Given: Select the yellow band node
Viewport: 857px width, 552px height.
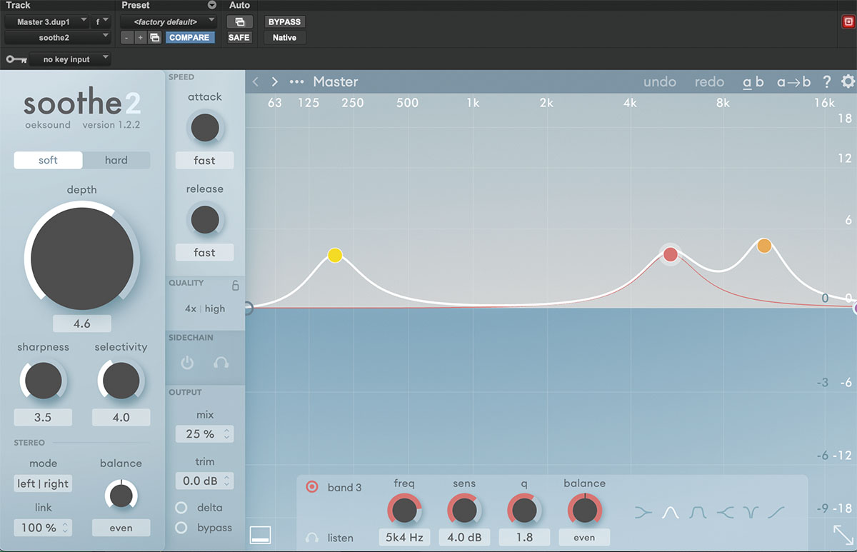Looking at the screenshot, I should coord(335,255).
